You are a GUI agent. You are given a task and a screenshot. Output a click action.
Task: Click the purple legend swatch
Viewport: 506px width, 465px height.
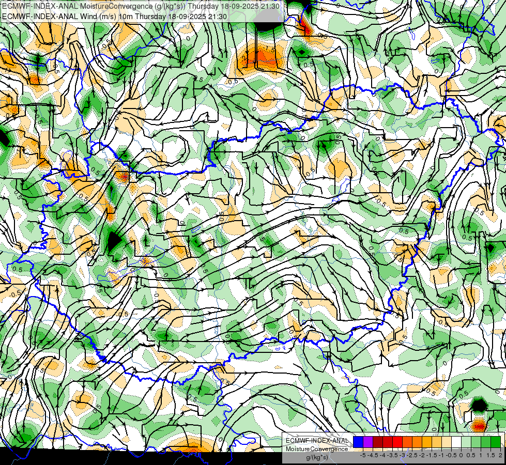[x=368, y=442]
